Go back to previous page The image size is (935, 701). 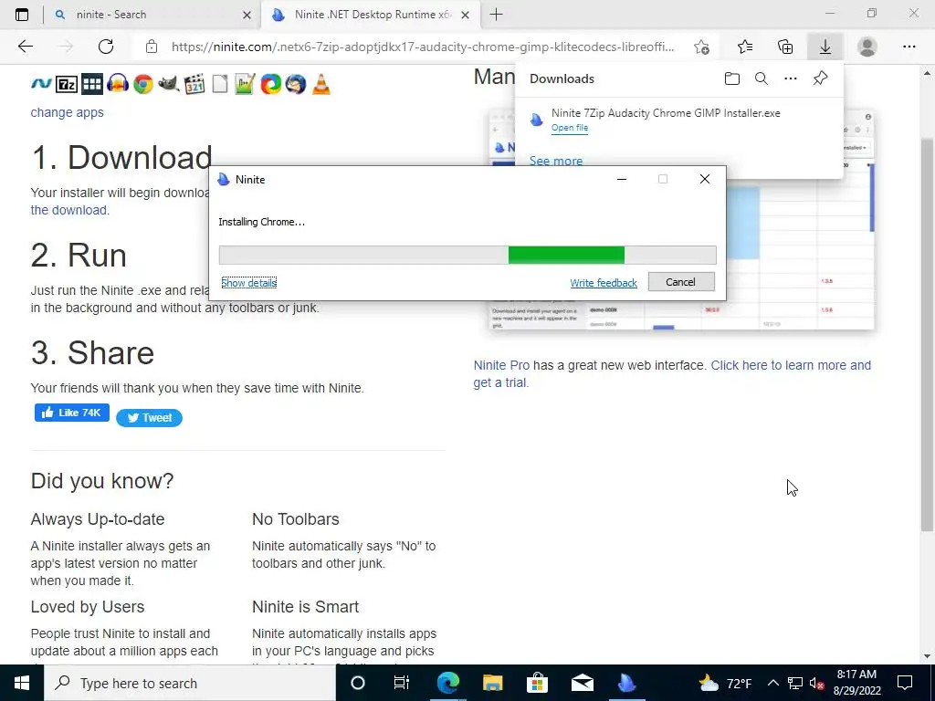click(x=25, y=47)
